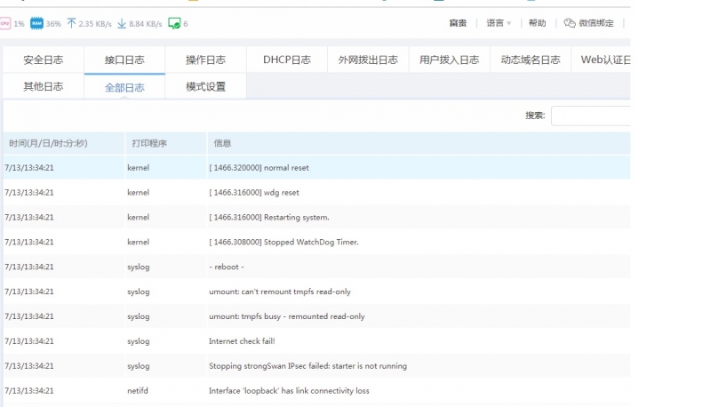Switch to the 外网拨出日志 tab
Screen dimensions: 711x407
(x=368, y=60)
